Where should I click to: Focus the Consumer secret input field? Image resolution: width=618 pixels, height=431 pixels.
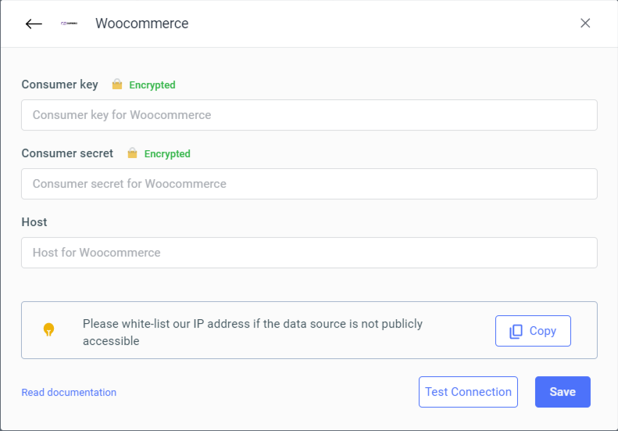[x=309, y=184]
